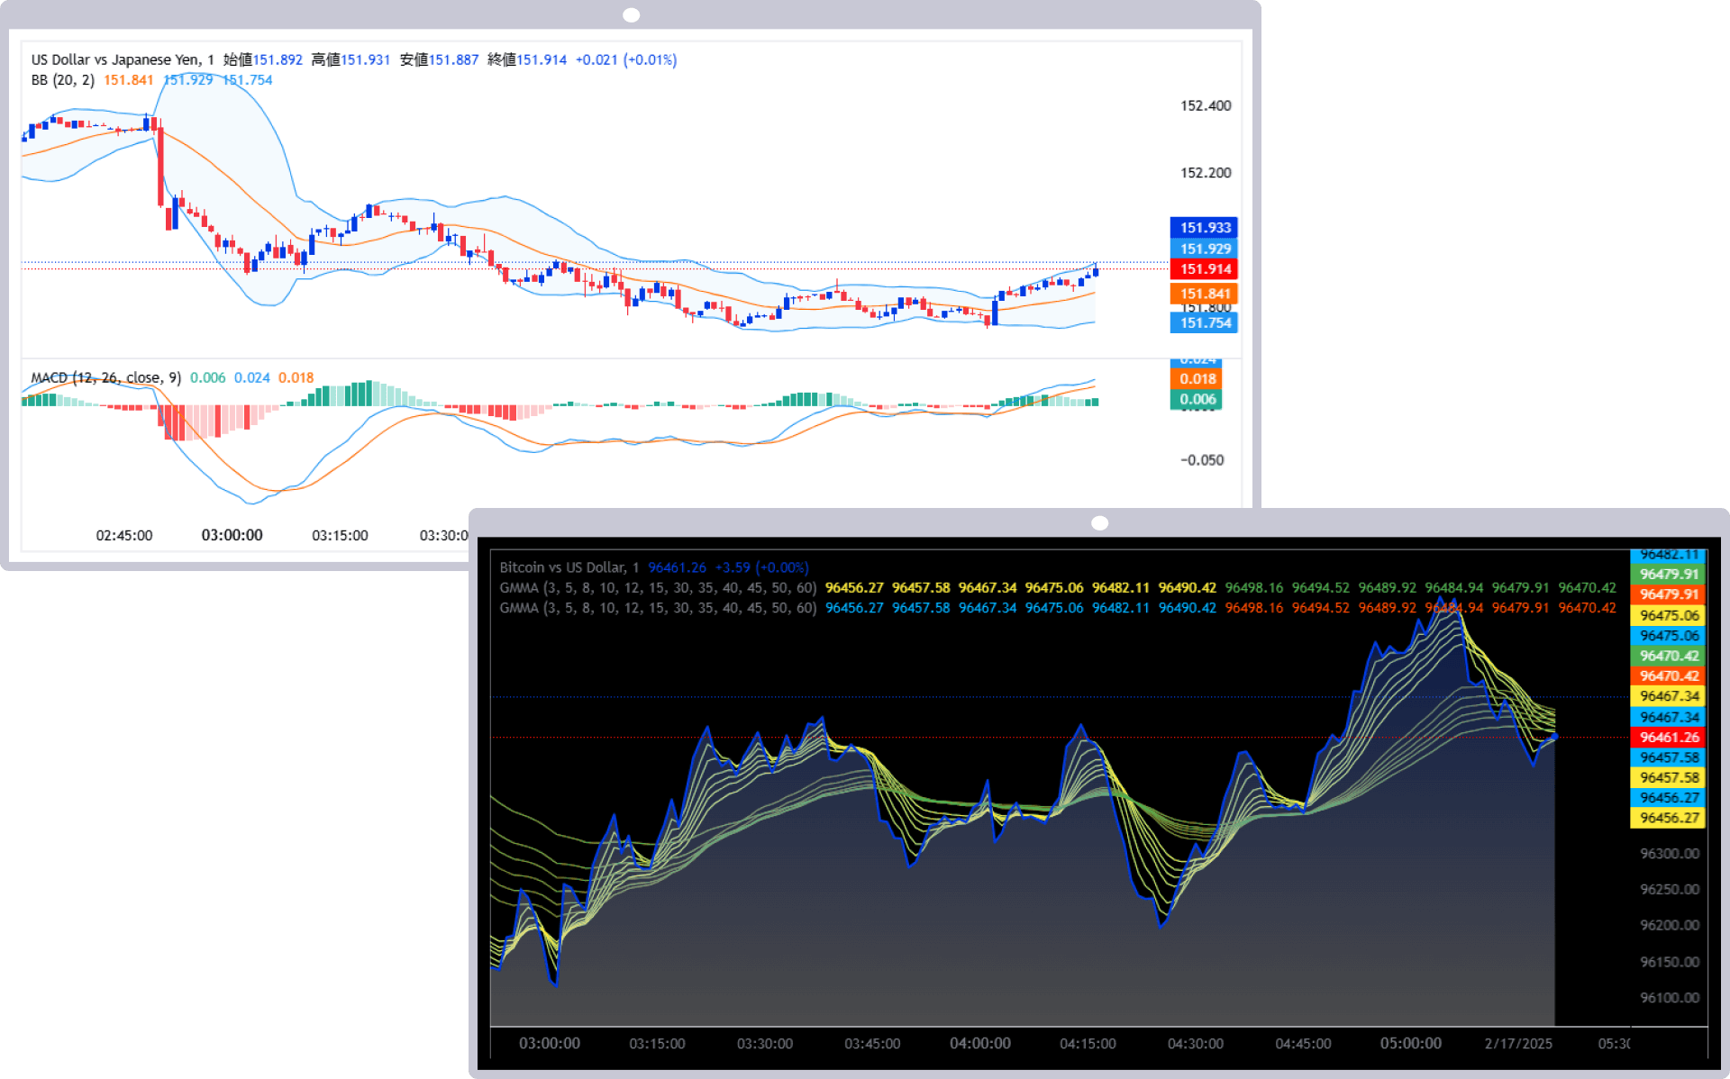1730x1079 pixels.
Task: Click the green 96479.91 price tag
Action: tap(1668, 574)
